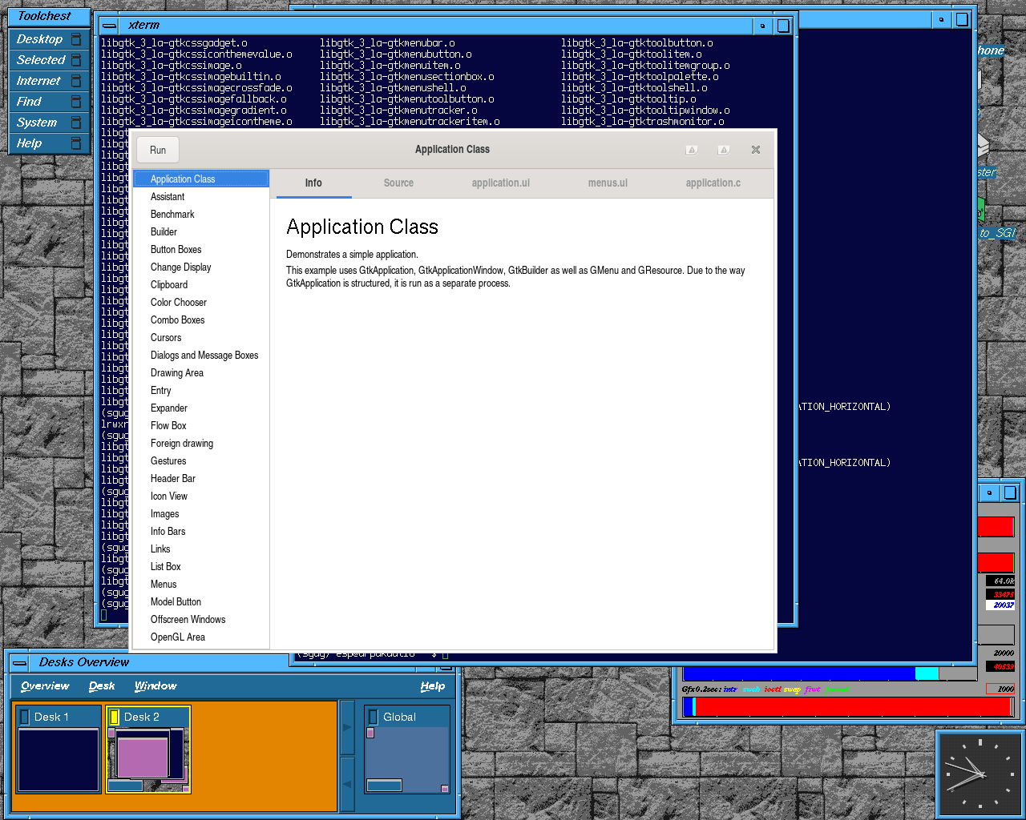Select Model Button in the demo list

201,602
